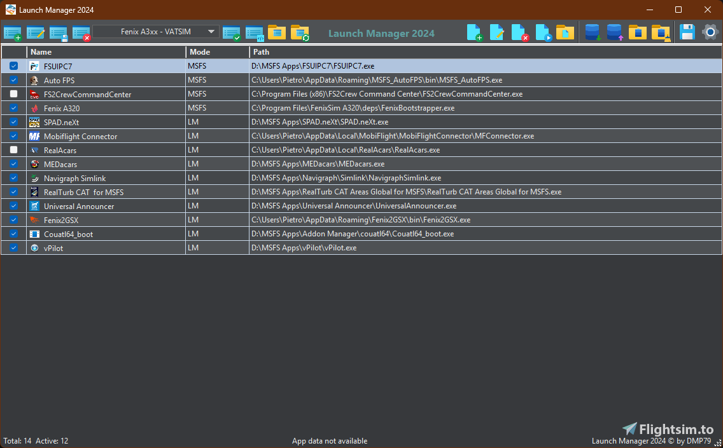Click the run app file-play icon
723x448 pixels.
(x=543, y=32)
